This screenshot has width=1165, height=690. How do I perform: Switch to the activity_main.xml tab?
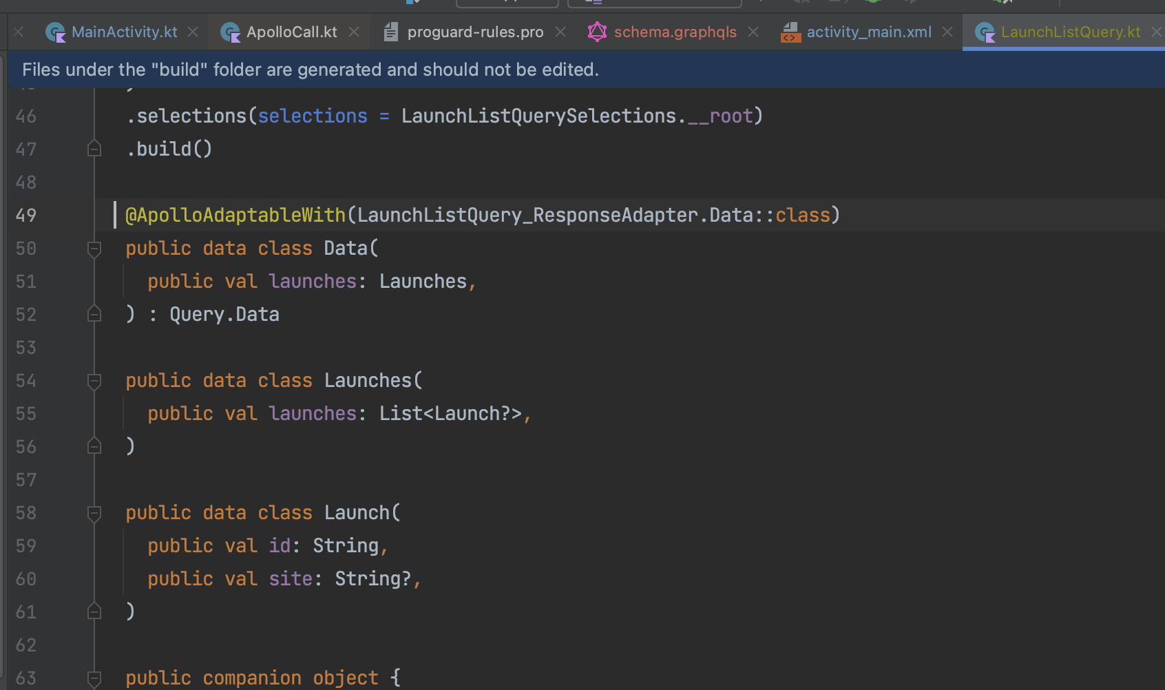click(x=869, y=32)
